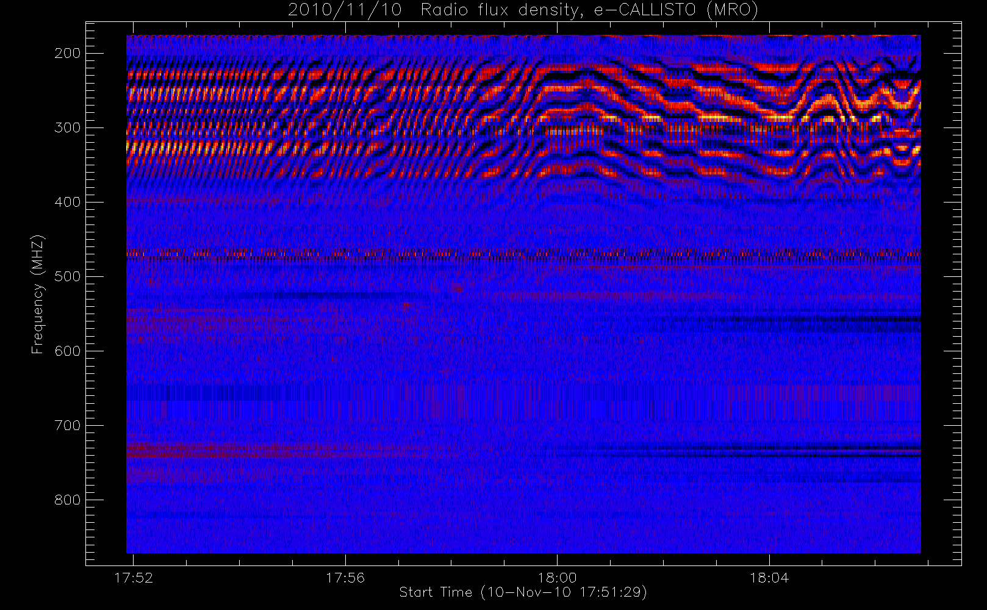Click the 200 frequency tick label

[x=67, y=53]
